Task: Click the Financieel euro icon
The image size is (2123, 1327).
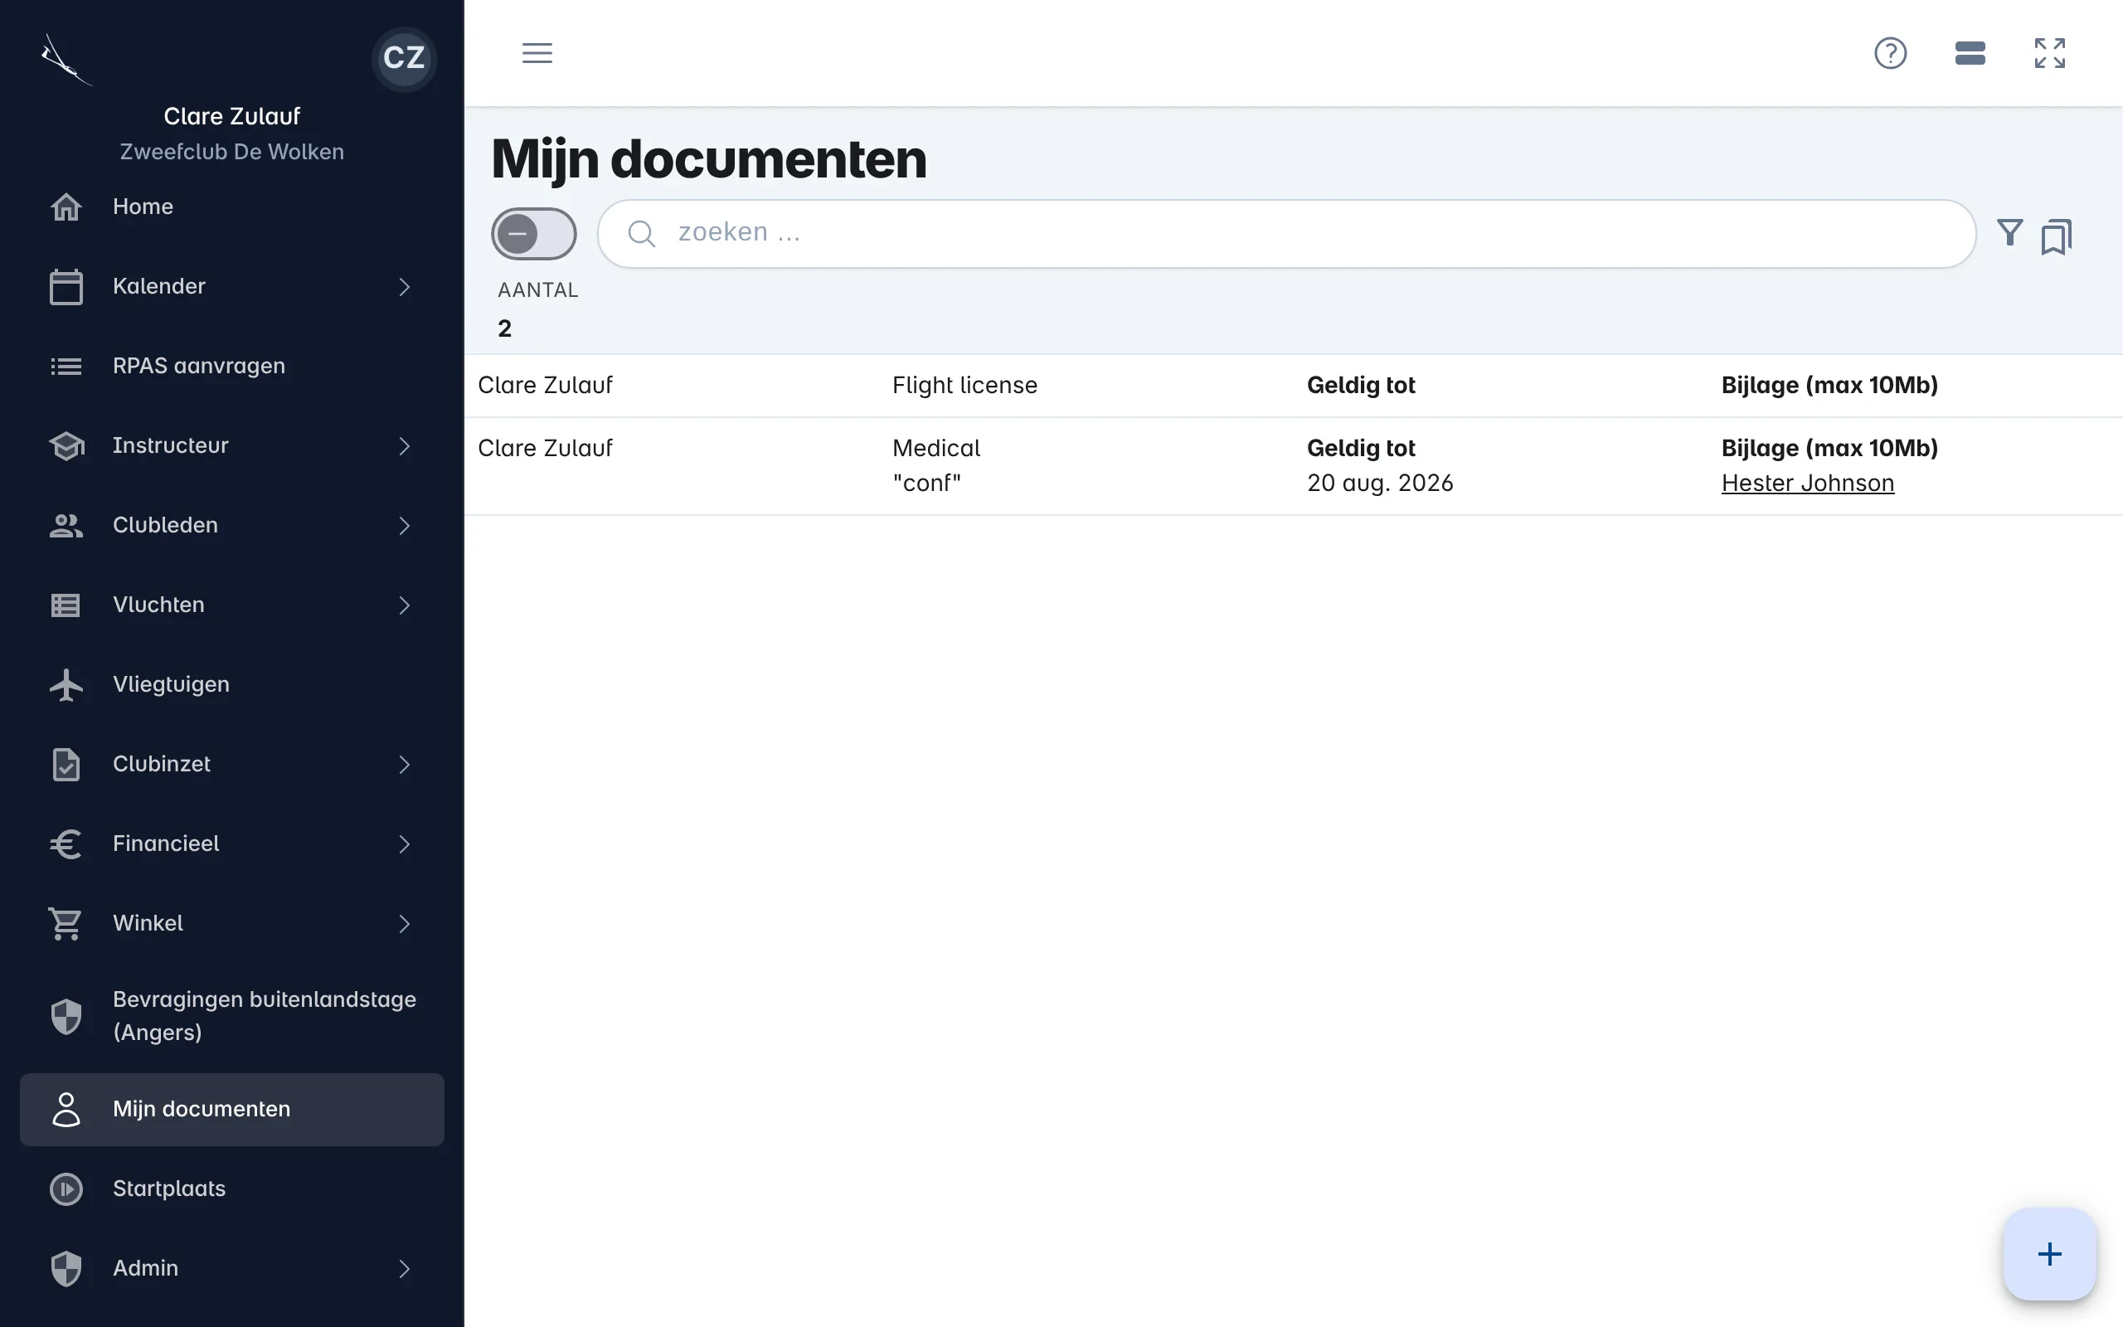Action: tap(66, 843)
